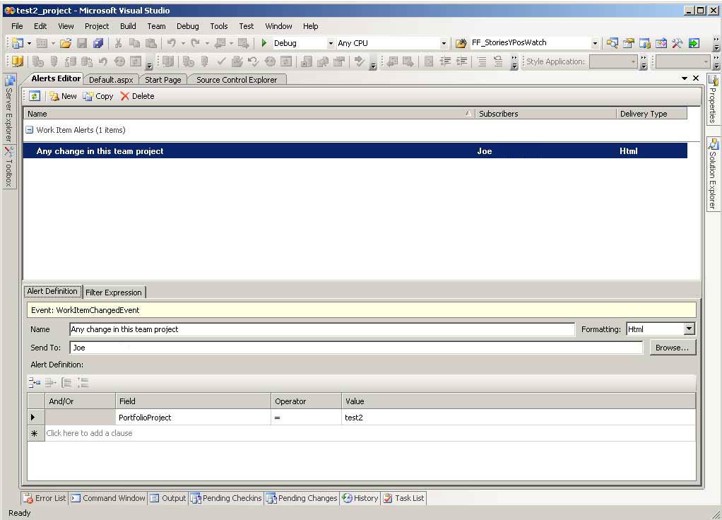
Task: Click the test2 value cell
Action: pyautogui.click(x=519, y=418)
